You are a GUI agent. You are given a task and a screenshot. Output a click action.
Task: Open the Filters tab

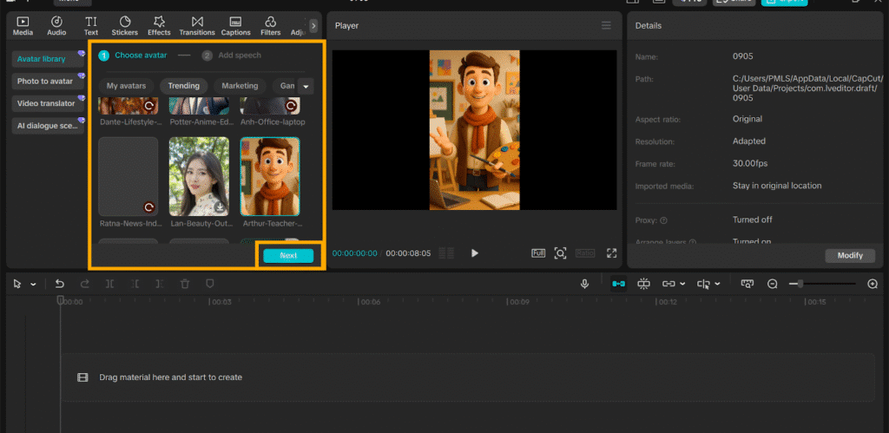271,26
